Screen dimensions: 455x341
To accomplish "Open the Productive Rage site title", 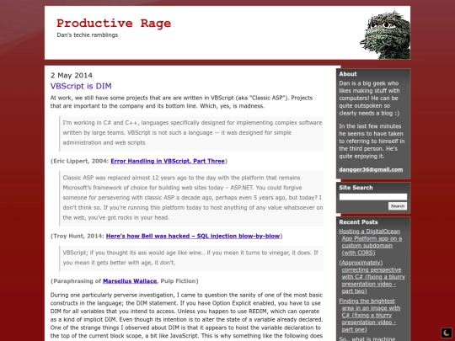I will tap(114, 24).
